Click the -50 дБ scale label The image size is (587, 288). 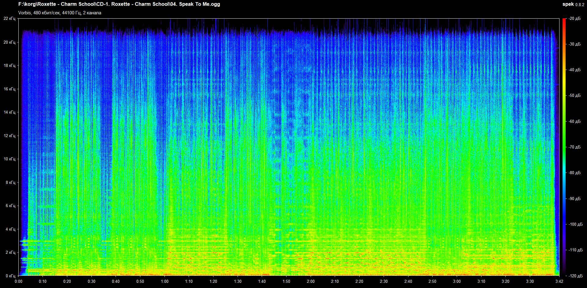tap(574, 96)
